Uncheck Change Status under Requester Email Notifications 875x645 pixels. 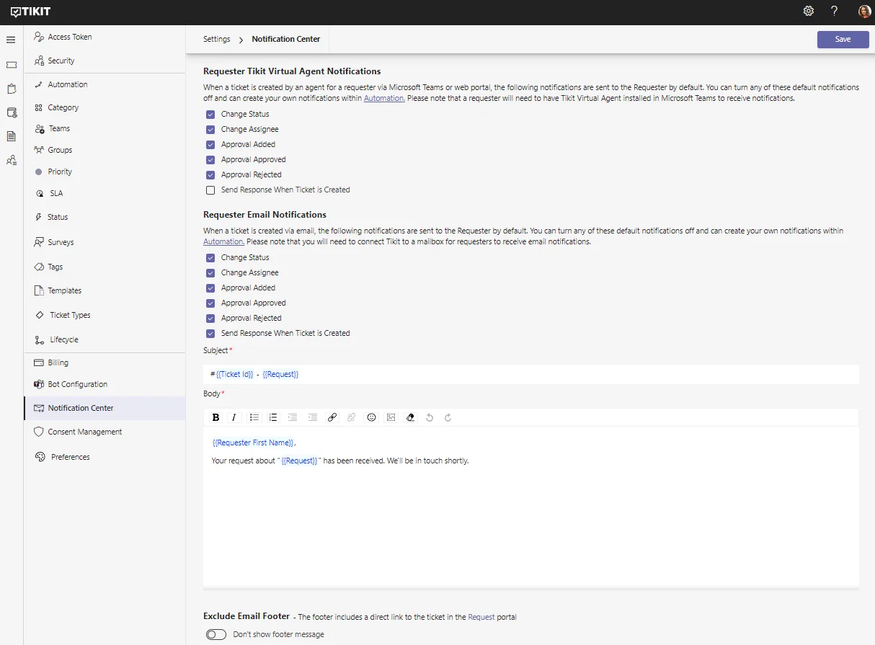coord(210,258)
